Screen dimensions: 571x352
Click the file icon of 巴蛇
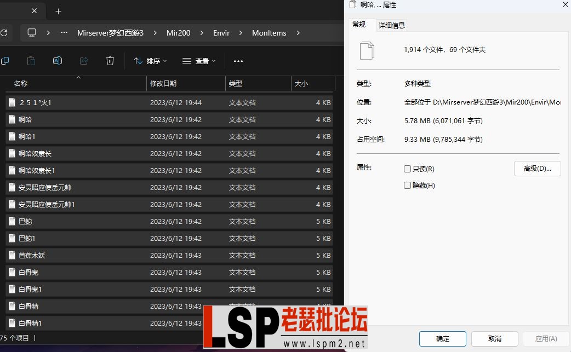[x=12, y=221]
